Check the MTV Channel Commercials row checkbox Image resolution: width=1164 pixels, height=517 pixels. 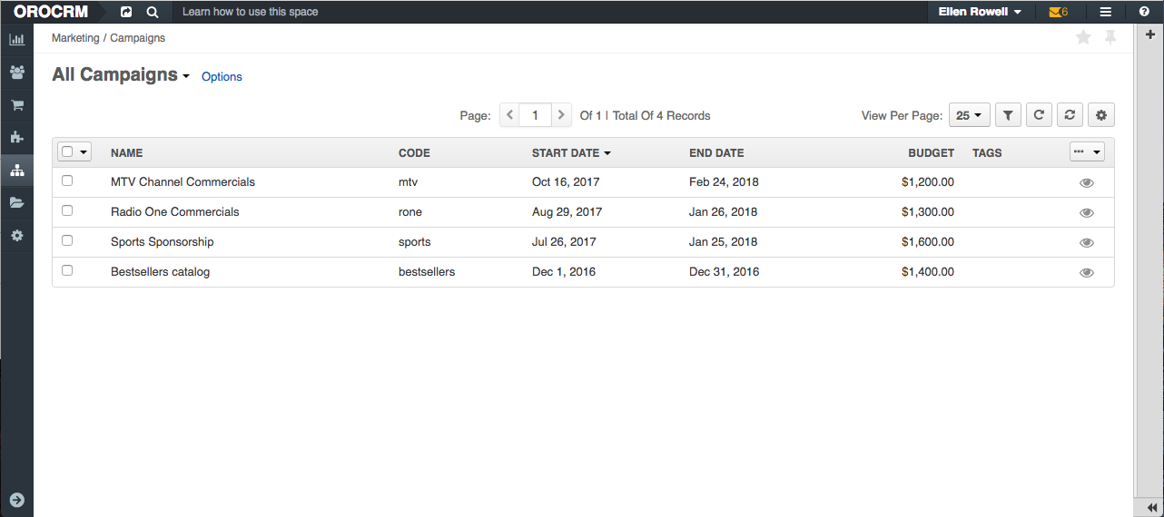[x=67, y=181]
